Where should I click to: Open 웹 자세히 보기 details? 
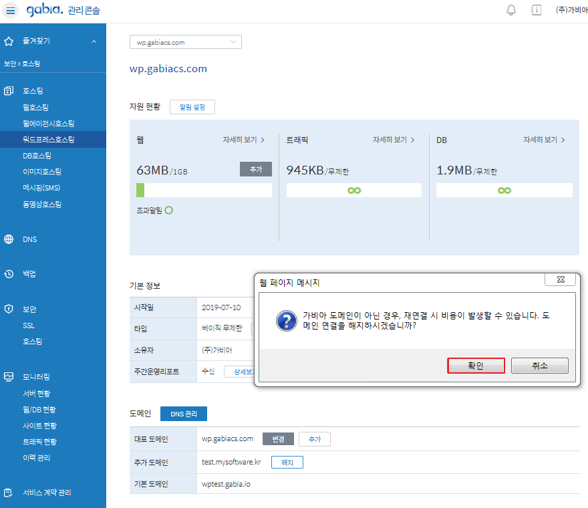tap(244, 140)
